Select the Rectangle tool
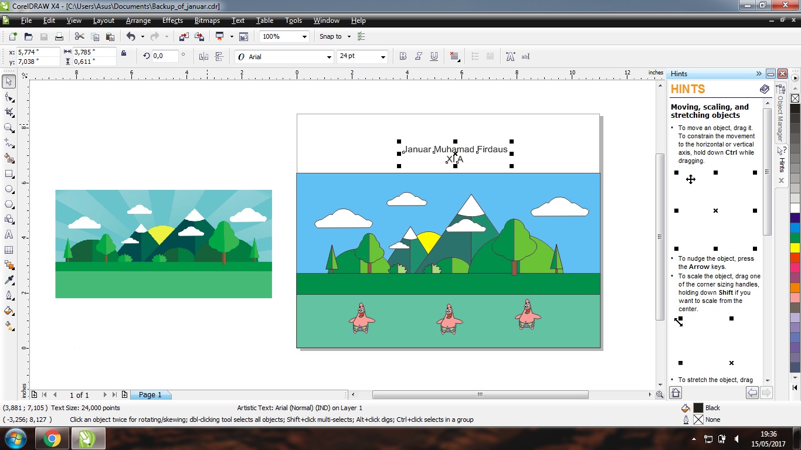Image resolution: width=801 pixels, height=450 pixels. tap(9, 173)
